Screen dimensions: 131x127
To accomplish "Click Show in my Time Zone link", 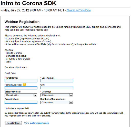I will tap(78, 10).
